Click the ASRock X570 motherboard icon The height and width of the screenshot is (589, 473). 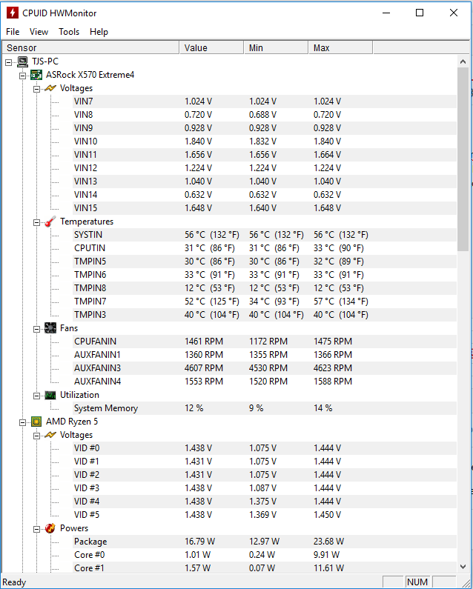(36, 75)
